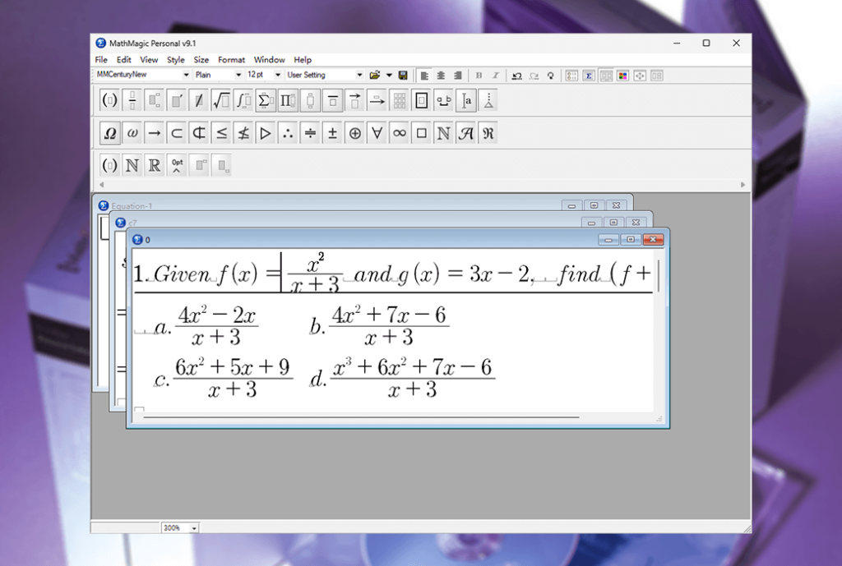Open the negated relation symbols palette

[243, 133]
